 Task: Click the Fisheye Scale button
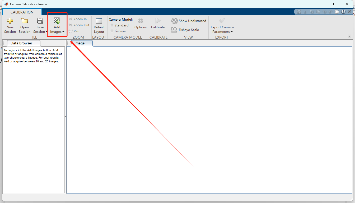point(185,30)
